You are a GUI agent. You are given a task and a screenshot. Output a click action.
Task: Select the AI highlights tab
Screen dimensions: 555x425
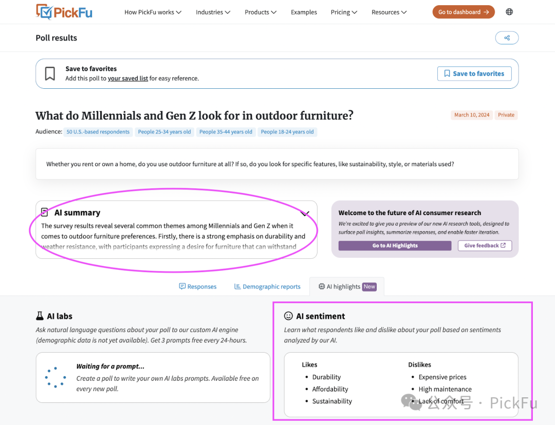coord(347,286)
